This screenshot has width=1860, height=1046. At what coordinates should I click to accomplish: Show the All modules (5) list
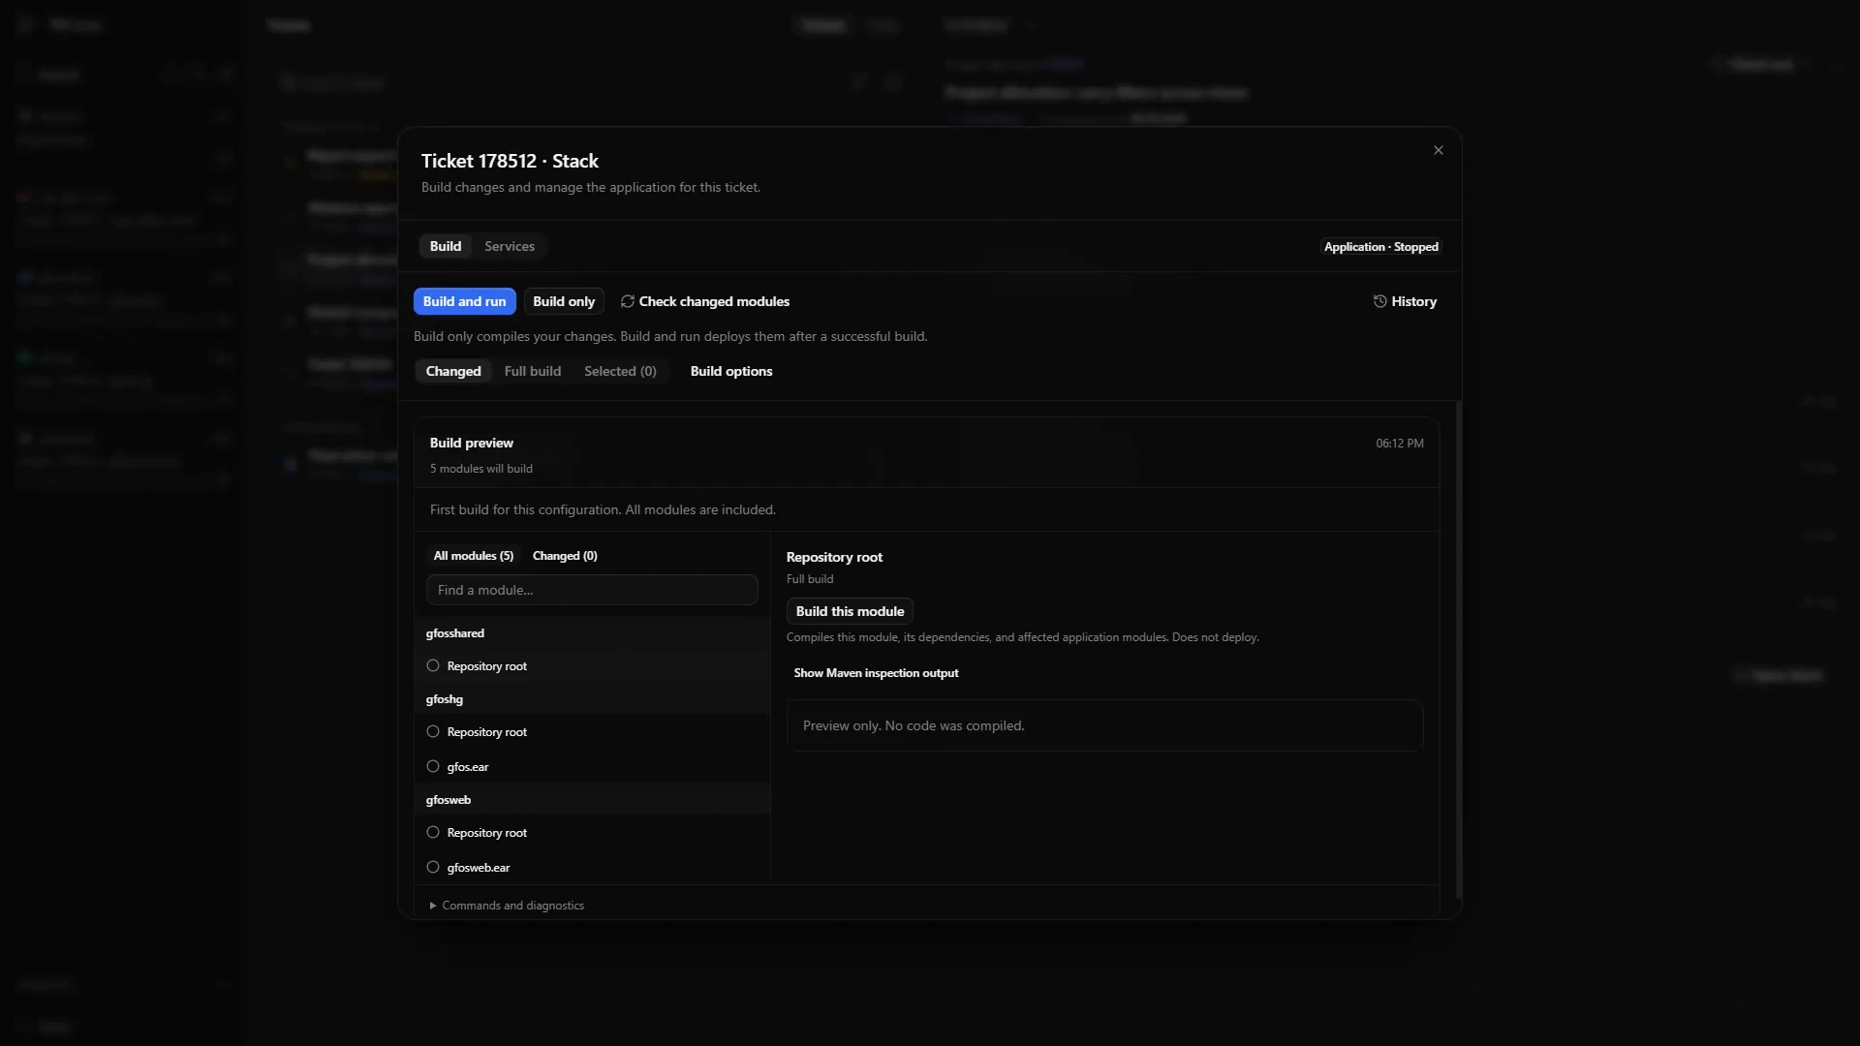coord(474,556)
